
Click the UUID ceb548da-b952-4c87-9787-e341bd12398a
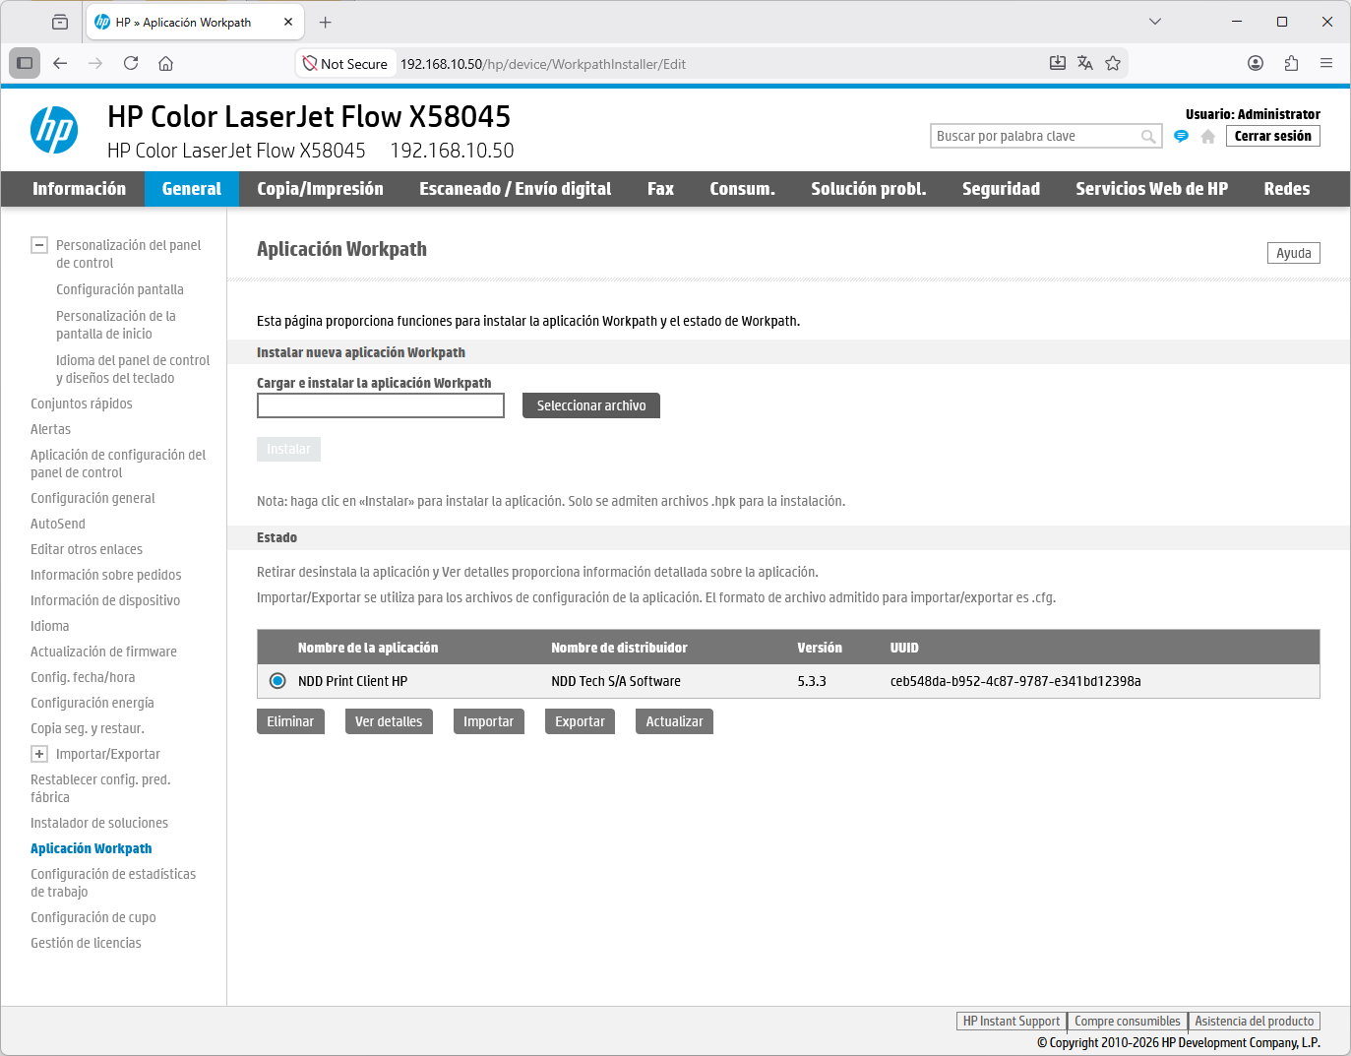coord(1015,681)
